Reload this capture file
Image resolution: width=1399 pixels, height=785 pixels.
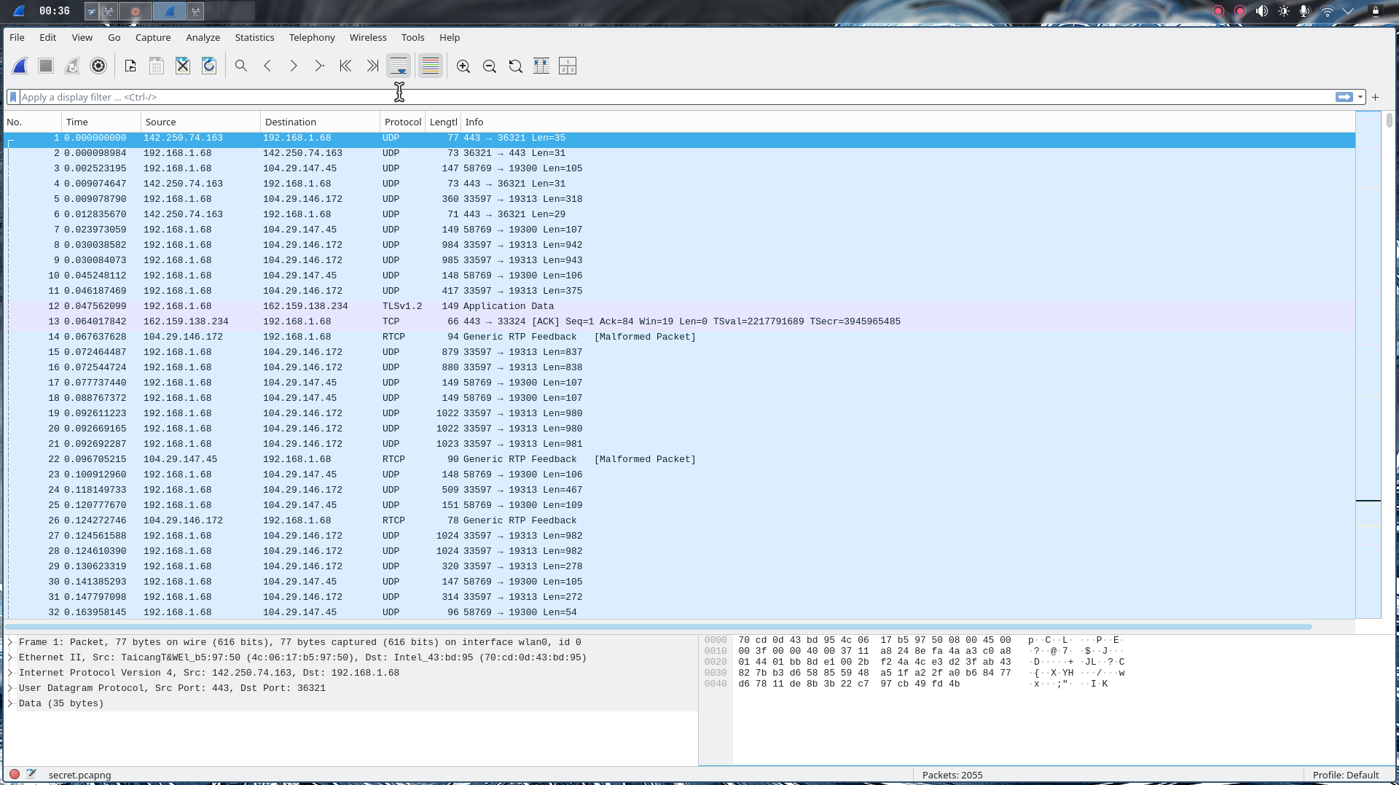click(209, 66)
